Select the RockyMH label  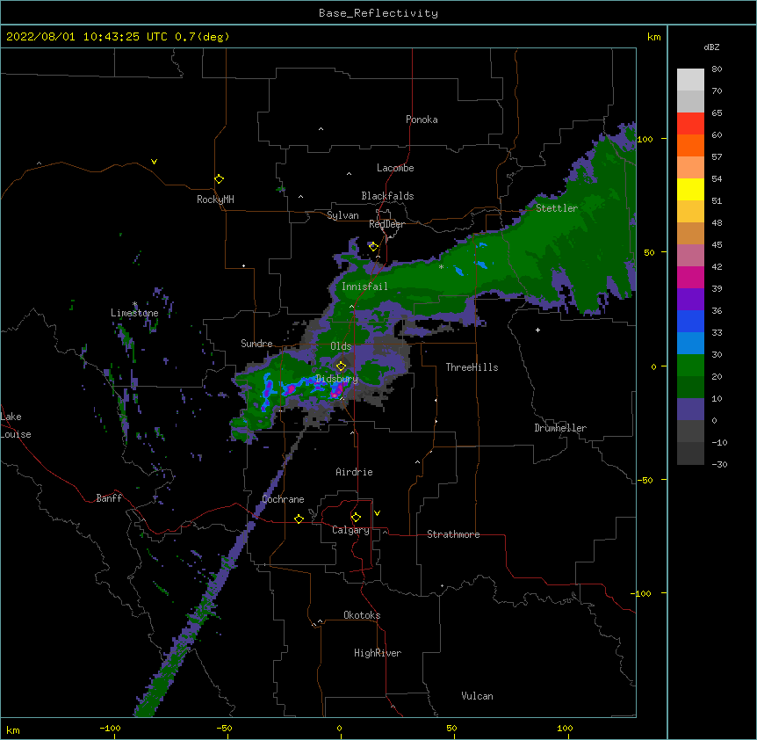click(x=215, y=200)
